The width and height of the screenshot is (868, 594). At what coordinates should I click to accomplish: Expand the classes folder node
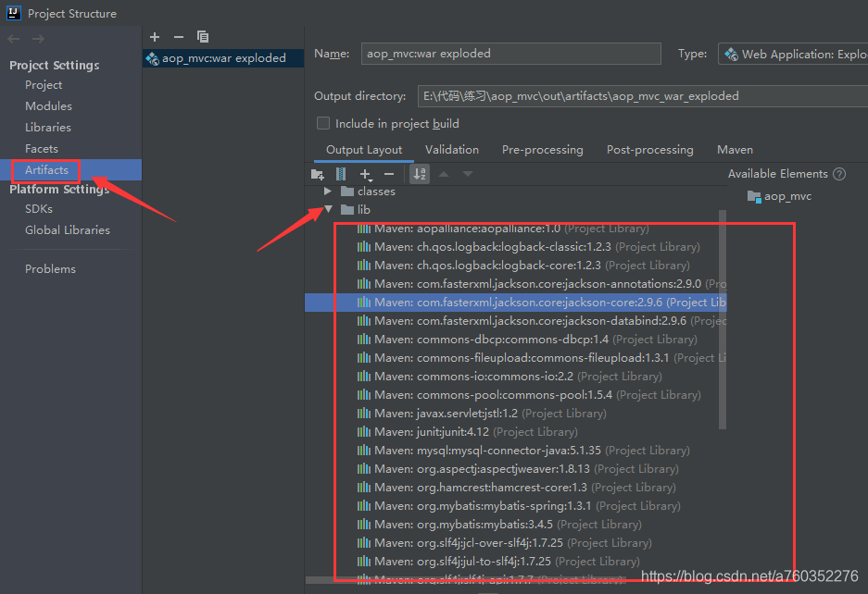pos(329,192)
